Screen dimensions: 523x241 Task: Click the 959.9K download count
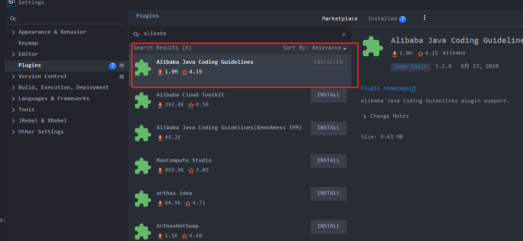(174, 170)
